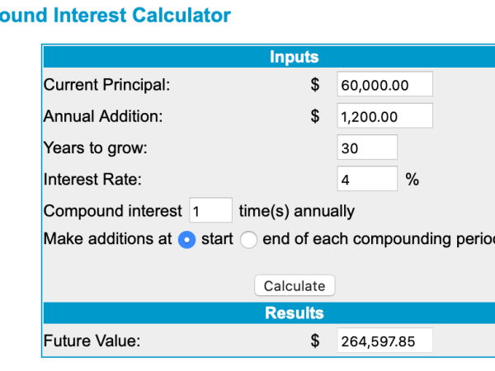Click the "Years to grow:" label
Image resolution: width=495 pixels, height=371 pixels.
click(x=95, y=148)
